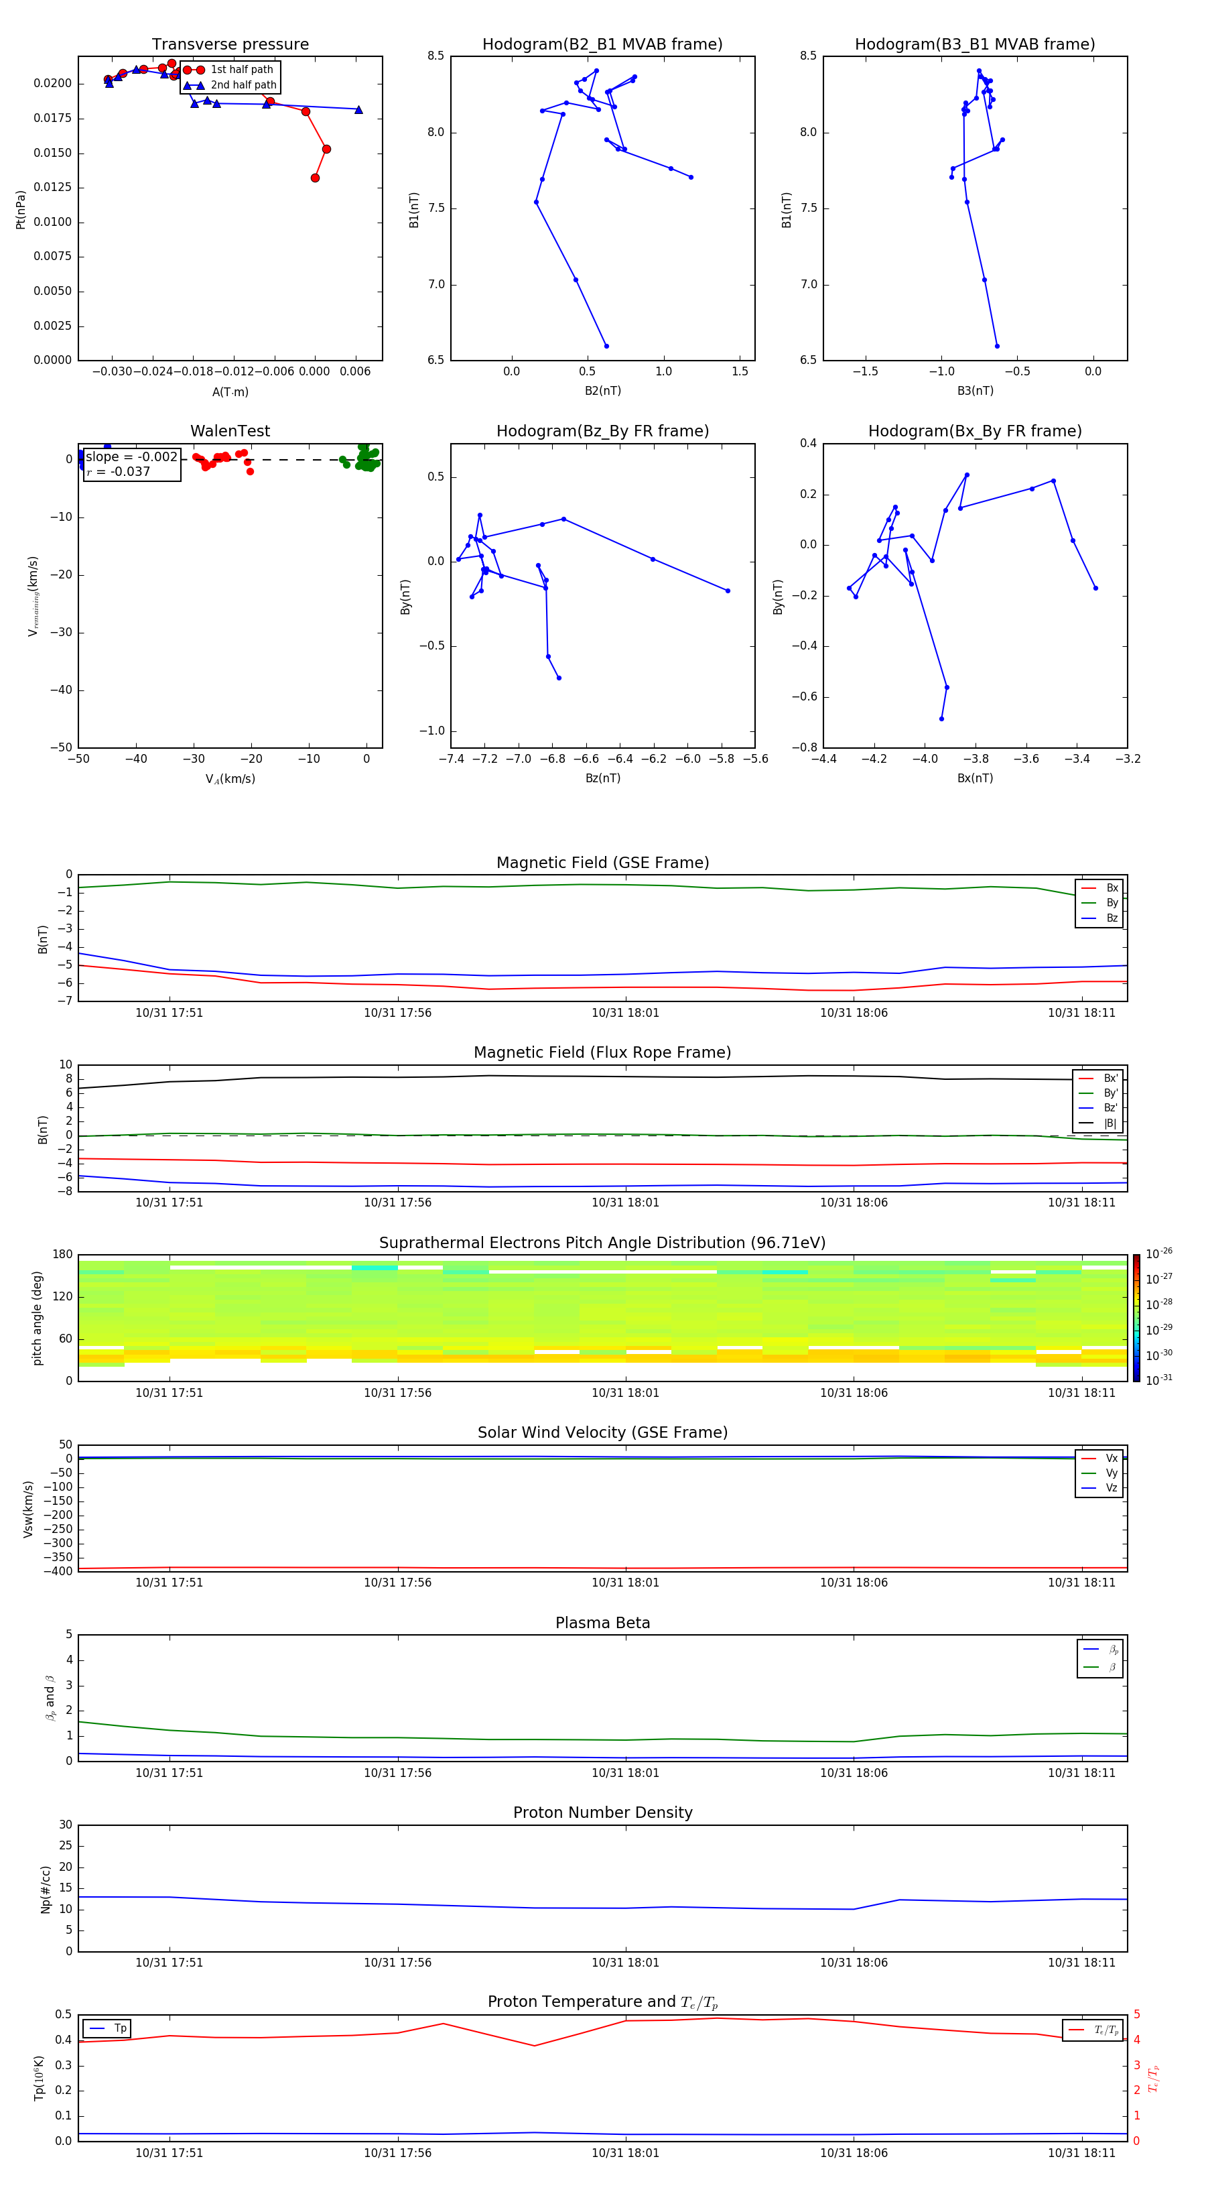This screenshot has width=1206, height=2212.
Task: Click the "Transverse pressure" plot title
Action: click(x=230, y=45)
